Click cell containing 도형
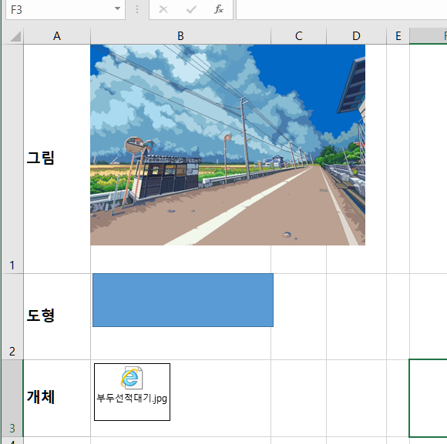Screen dimensions: 447x444 (57, 316)
